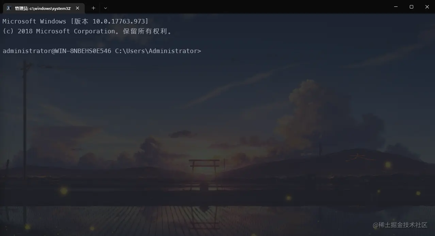Click the C:\Users\Administrator path in prompt
This screenshot has height=236, width=435.
(x=156, y=51)
